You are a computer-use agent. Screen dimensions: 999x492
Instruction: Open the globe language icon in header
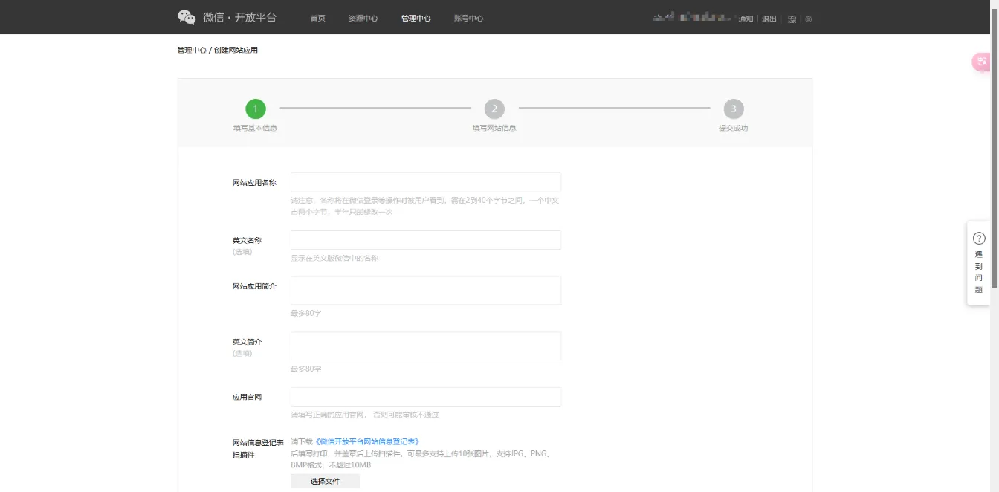(x=809, y=19)
